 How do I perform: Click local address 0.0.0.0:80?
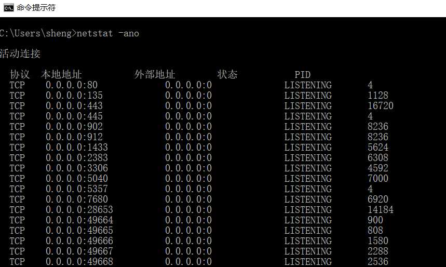click(72, 85)
